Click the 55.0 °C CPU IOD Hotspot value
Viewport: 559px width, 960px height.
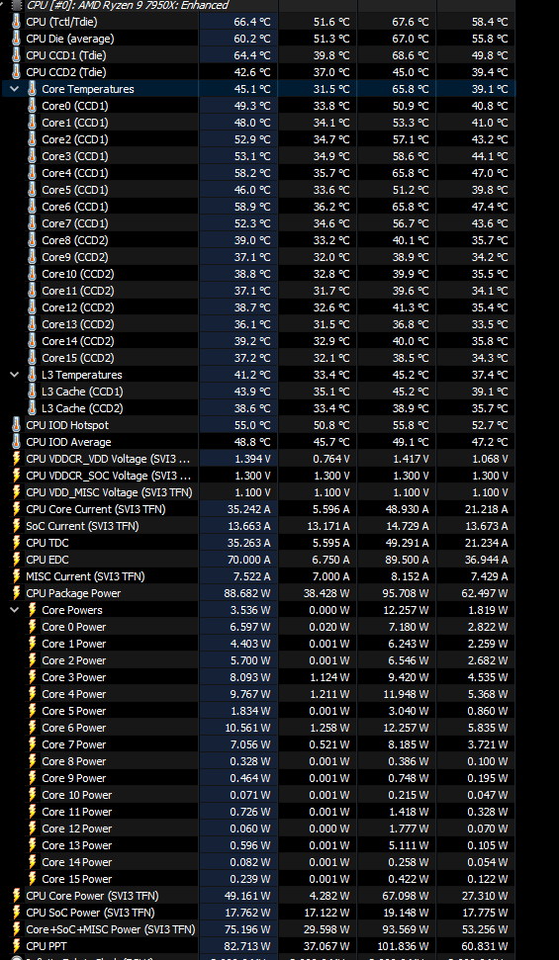tap(252, 425)
